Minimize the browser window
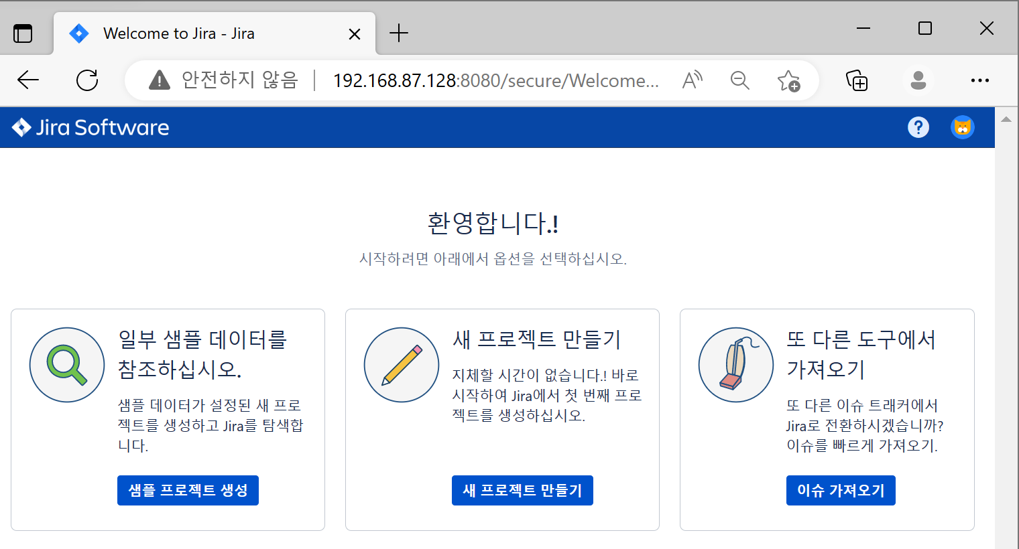 coord(863,28)
